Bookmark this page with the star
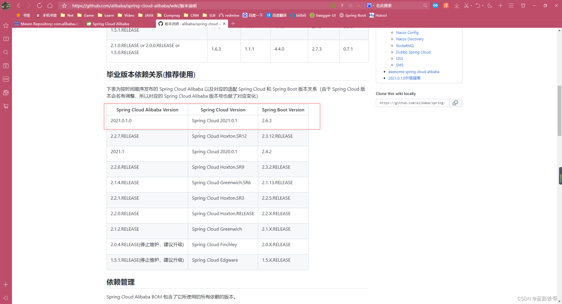The height and width of the screenshot is (304, 562). 64,6
